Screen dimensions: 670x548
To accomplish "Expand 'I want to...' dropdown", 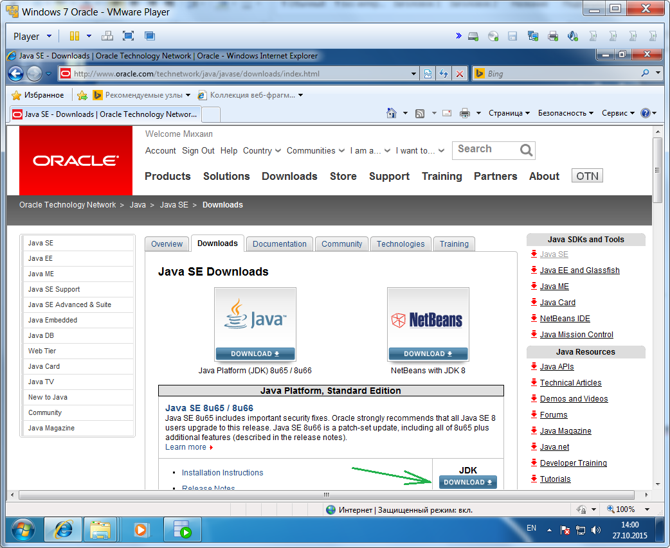I will pyautogui.click(x=420, y=151).
